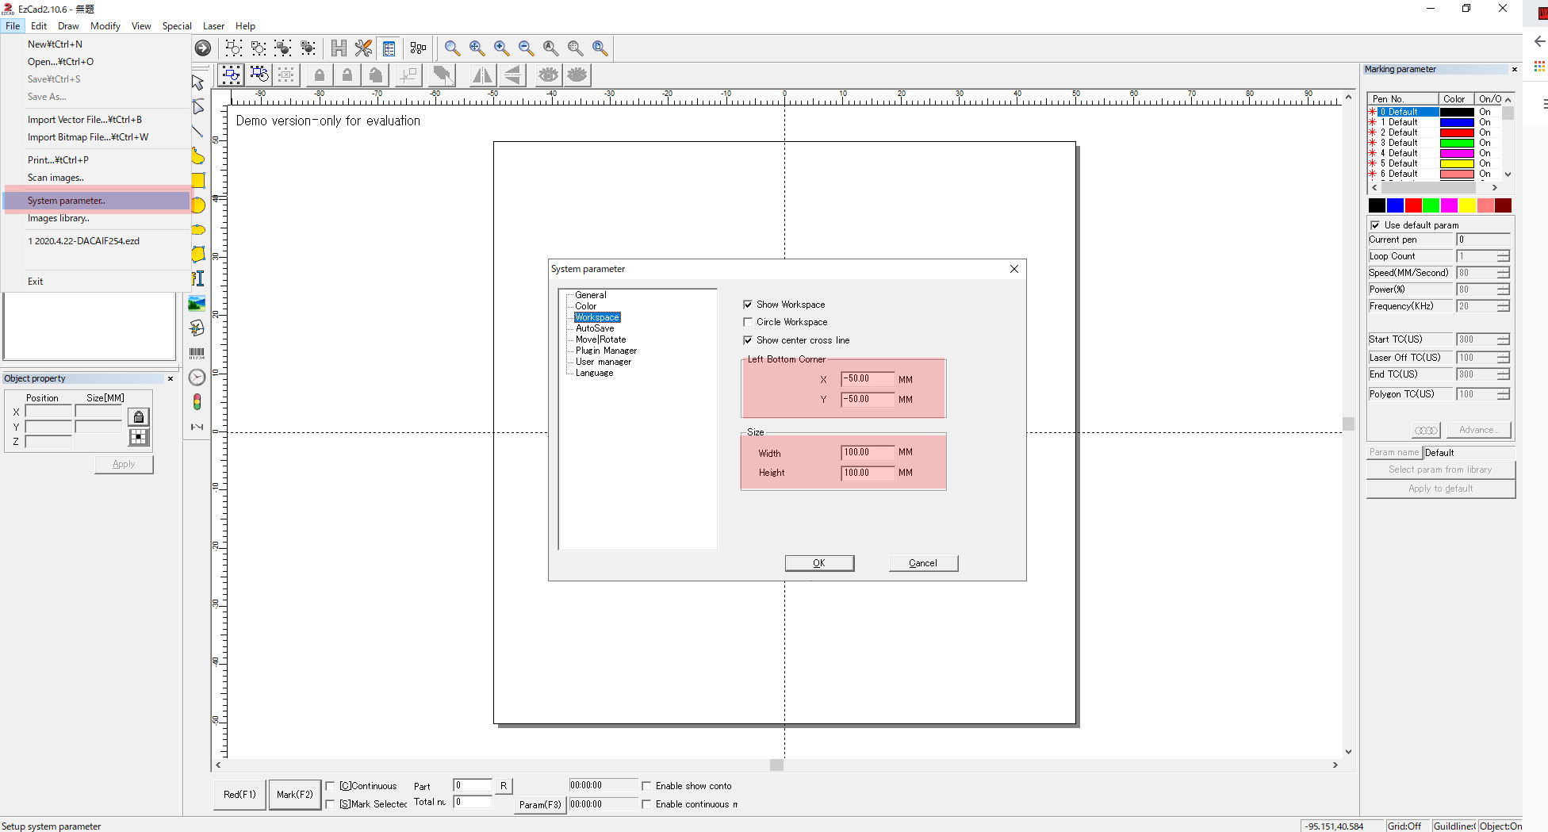Click the Zoom out magnifier

tap(526, 48)
